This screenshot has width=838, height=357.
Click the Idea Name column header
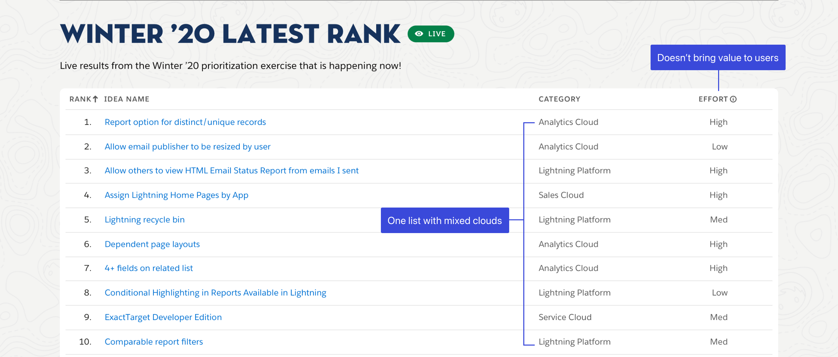tap(127, 99)
